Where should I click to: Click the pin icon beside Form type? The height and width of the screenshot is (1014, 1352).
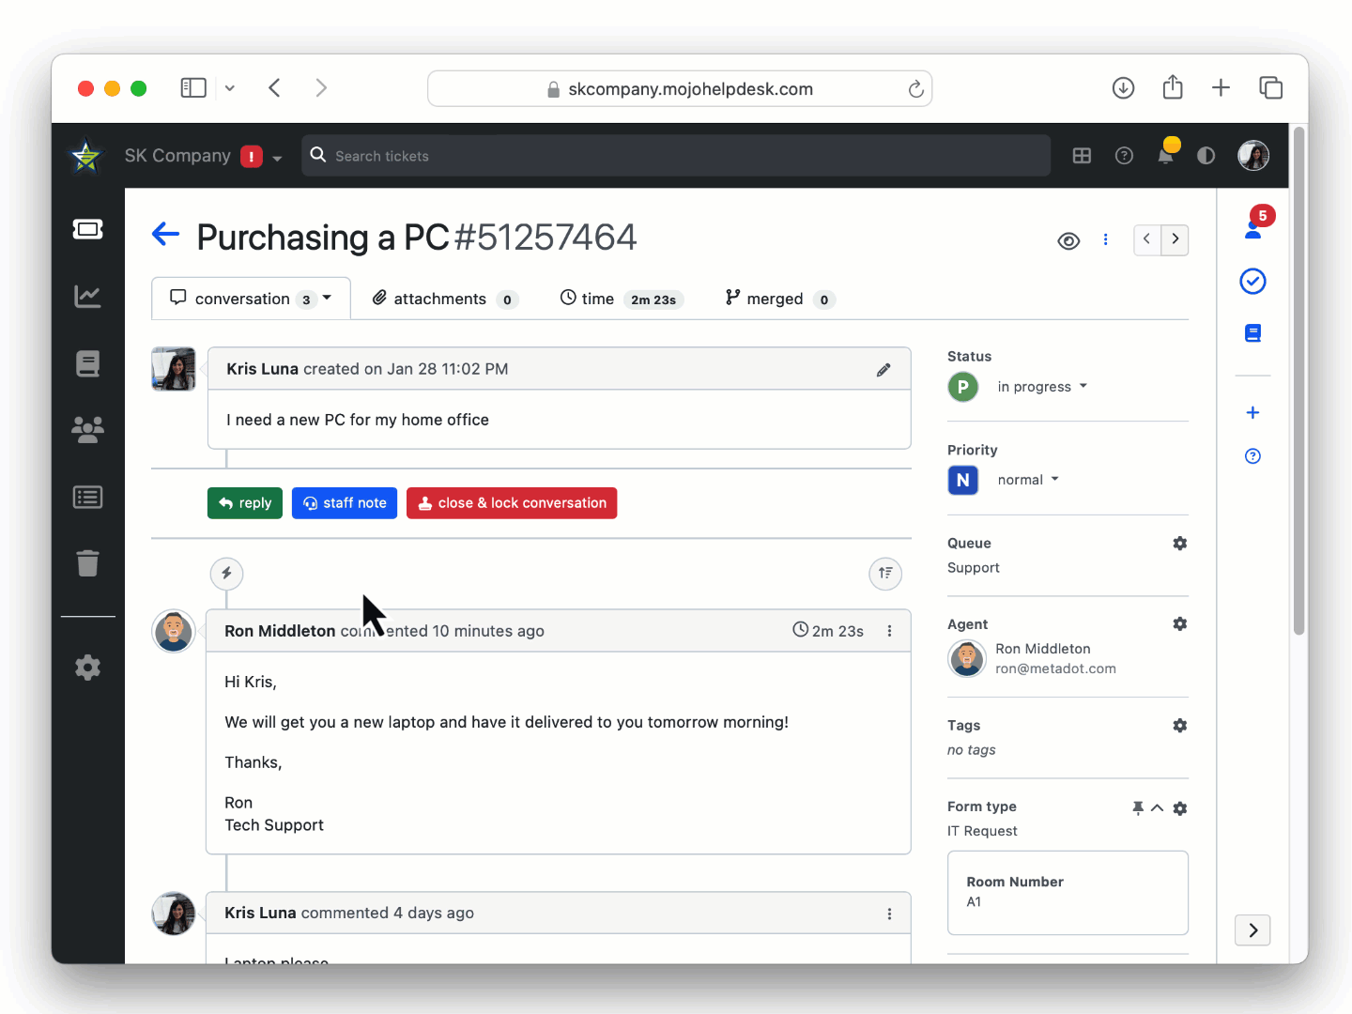1138,808
